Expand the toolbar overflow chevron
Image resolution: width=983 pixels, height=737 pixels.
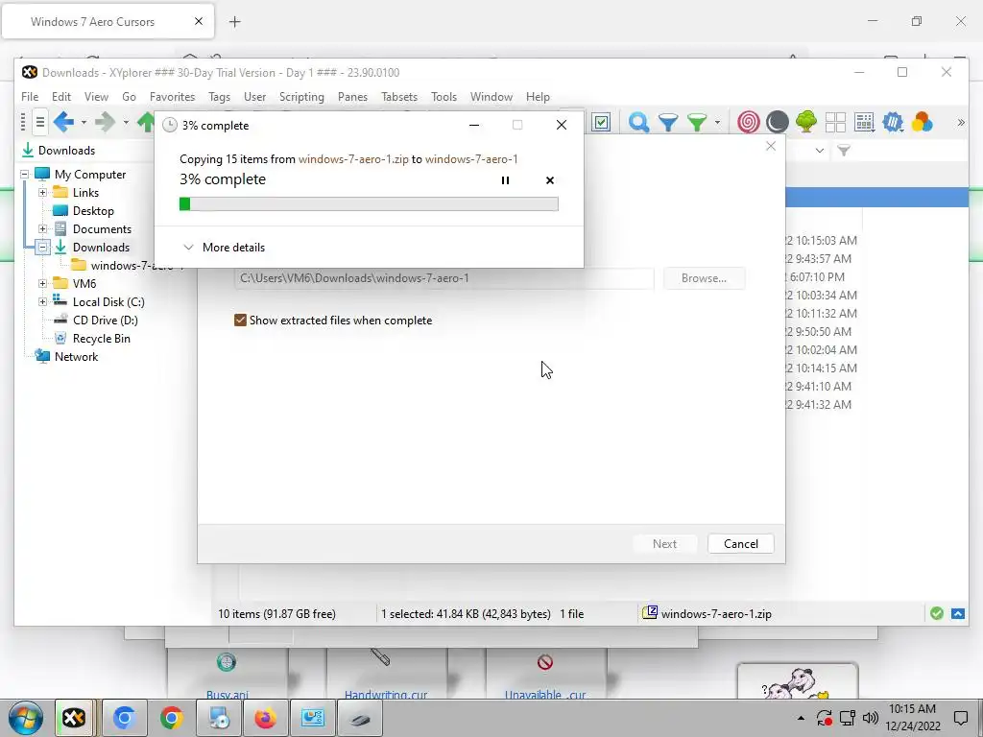pyautogui.click(x=960, y=122)
